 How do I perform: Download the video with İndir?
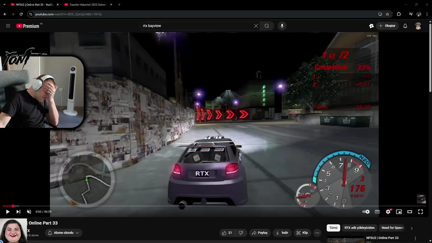282,233
